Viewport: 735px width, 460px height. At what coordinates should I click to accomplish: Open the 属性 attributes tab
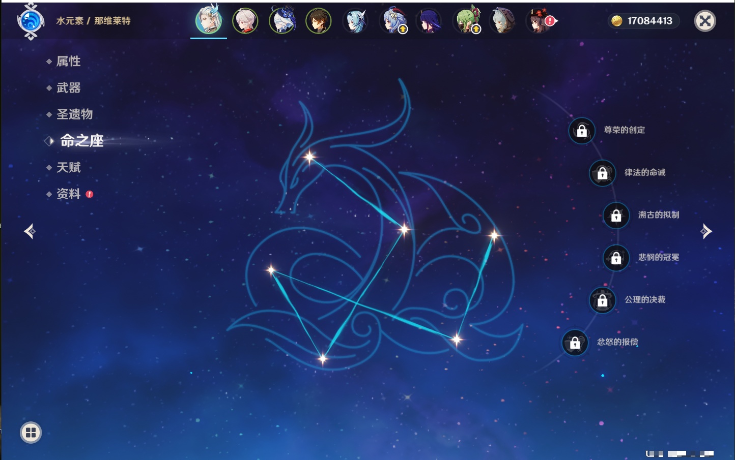(x=68, y=61)
